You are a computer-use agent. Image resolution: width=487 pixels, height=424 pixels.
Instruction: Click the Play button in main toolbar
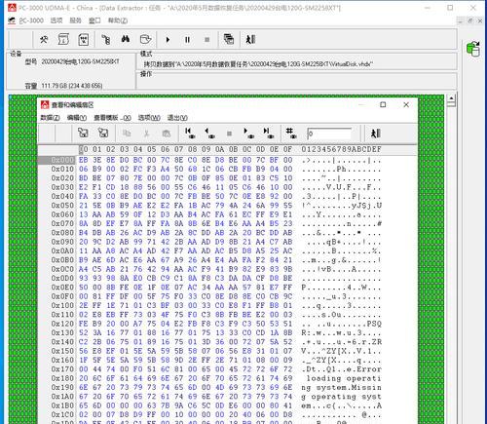point(168,40)
